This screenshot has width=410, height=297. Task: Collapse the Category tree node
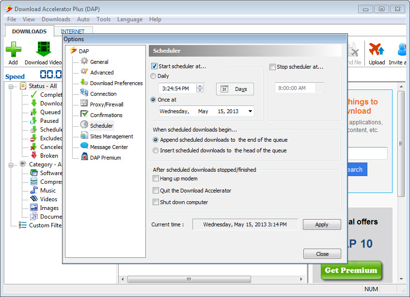11,165
